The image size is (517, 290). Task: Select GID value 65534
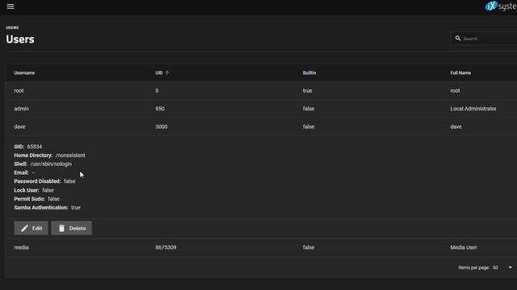(x=34, y=147)
